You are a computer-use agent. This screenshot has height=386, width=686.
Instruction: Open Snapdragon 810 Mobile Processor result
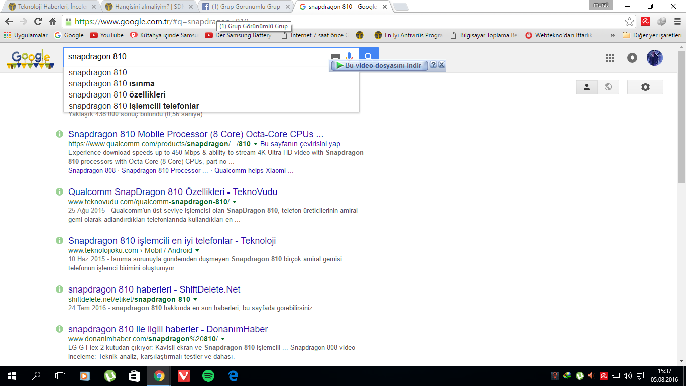196,134
